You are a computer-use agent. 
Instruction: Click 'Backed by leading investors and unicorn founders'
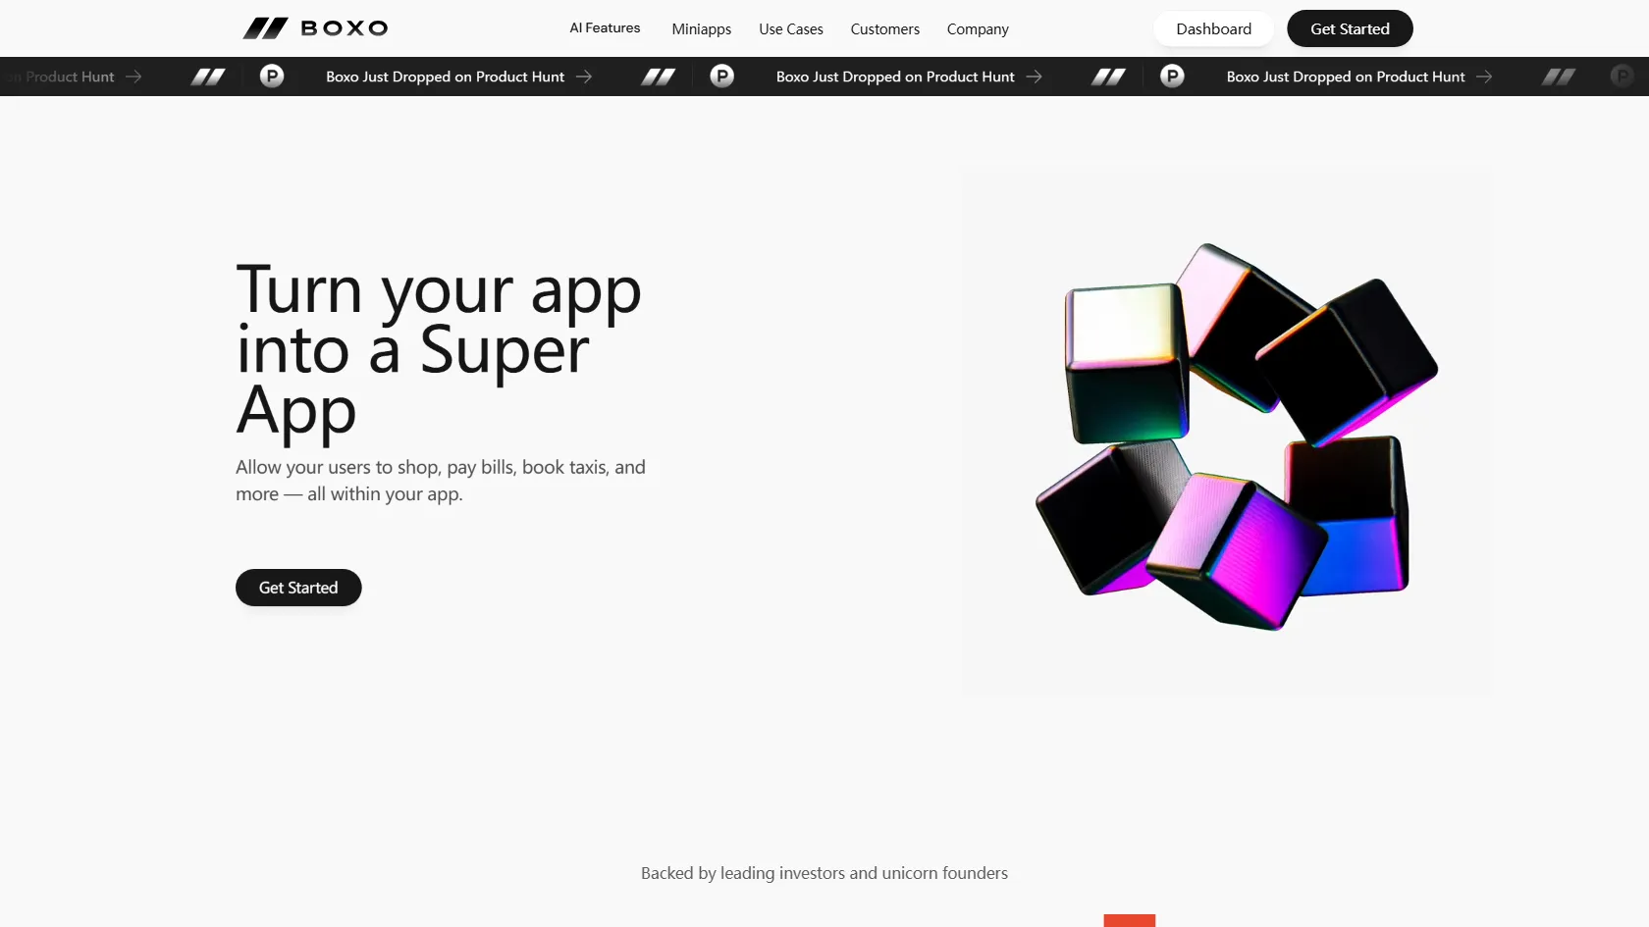point(824,873)
